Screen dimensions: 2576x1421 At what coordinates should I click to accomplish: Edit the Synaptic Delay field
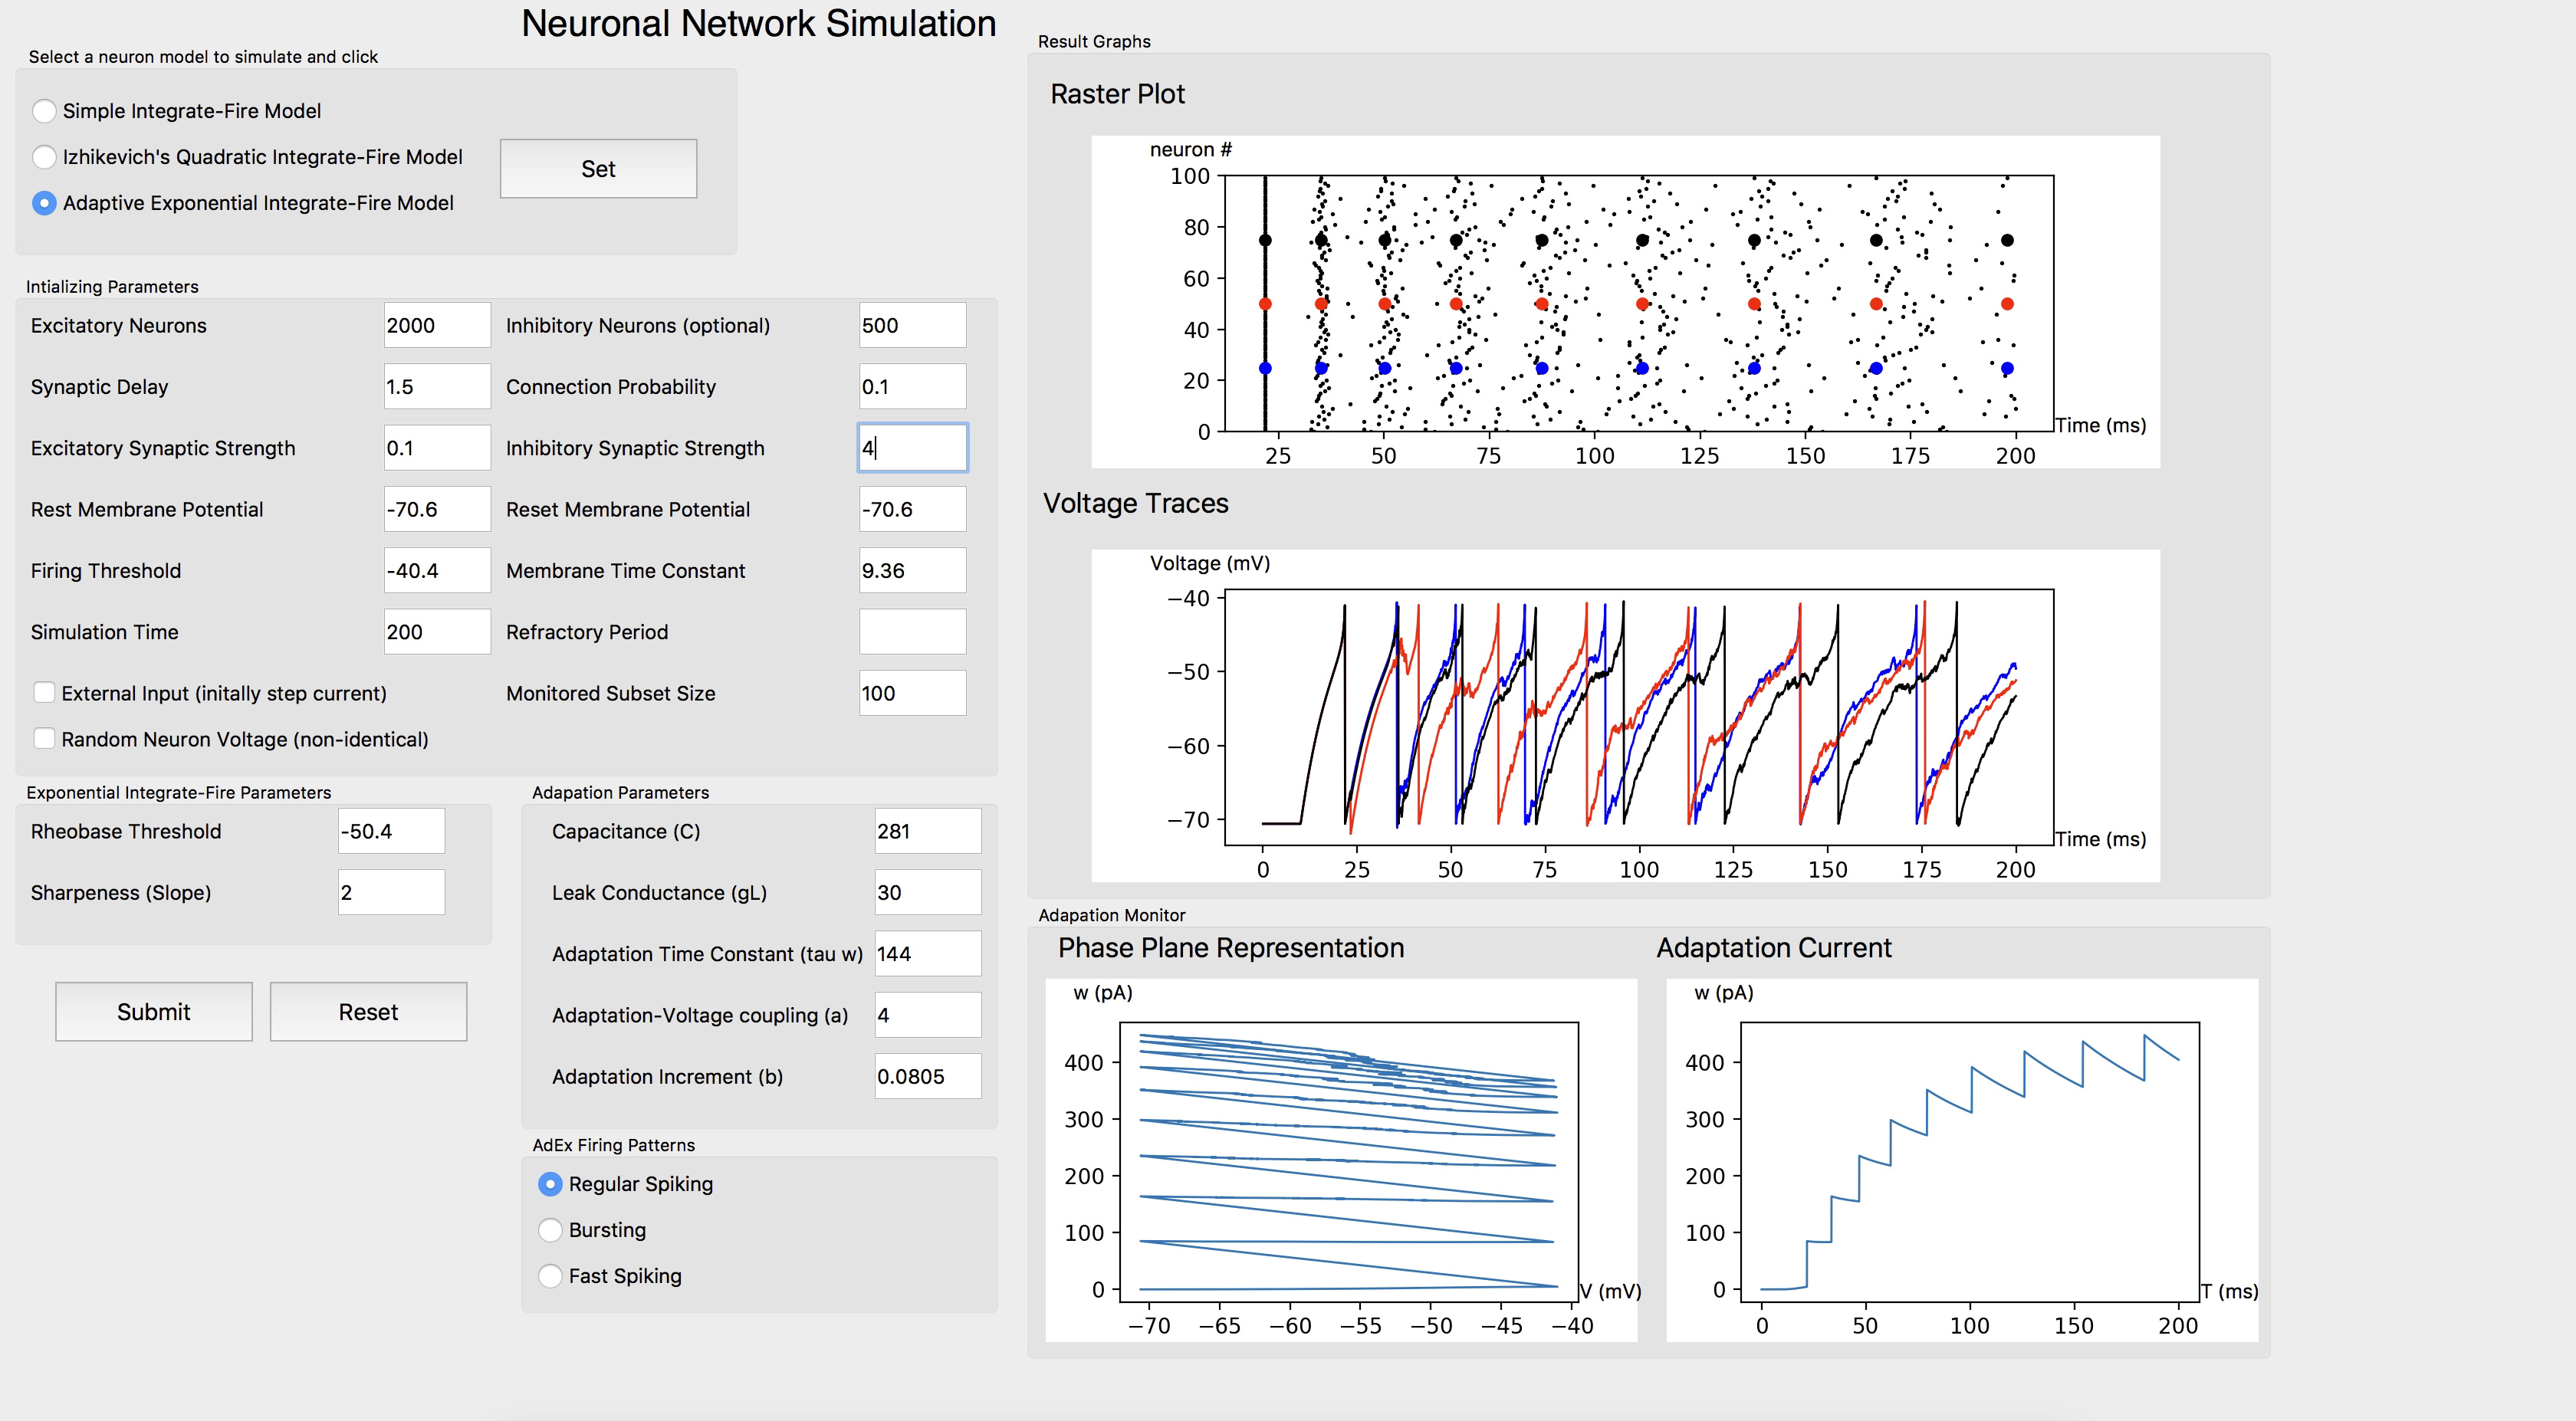(x=437, y=386)
